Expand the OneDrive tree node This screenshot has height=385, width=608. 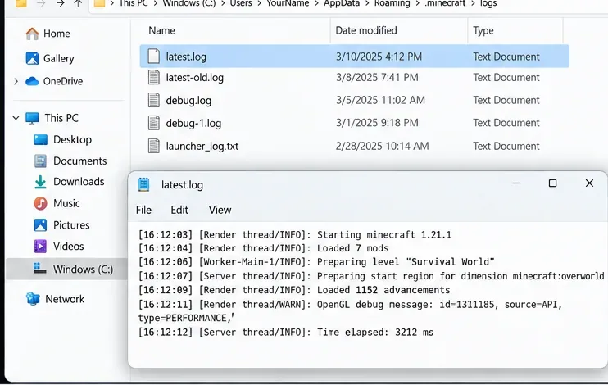(x=16, y=81)
